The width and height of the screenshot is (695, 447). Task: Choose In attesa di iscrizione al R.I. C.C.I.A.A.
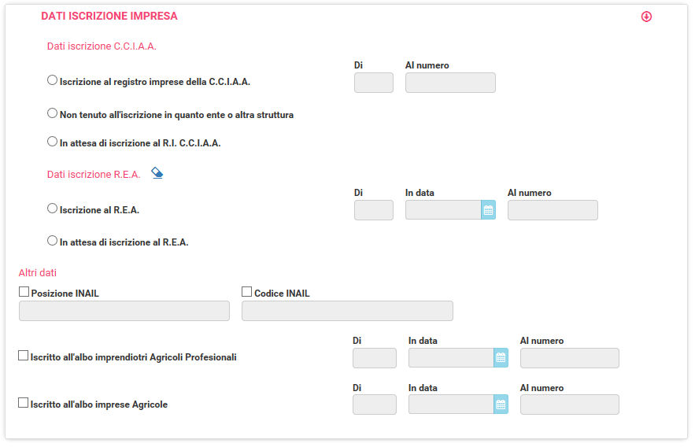pos(52,142)
